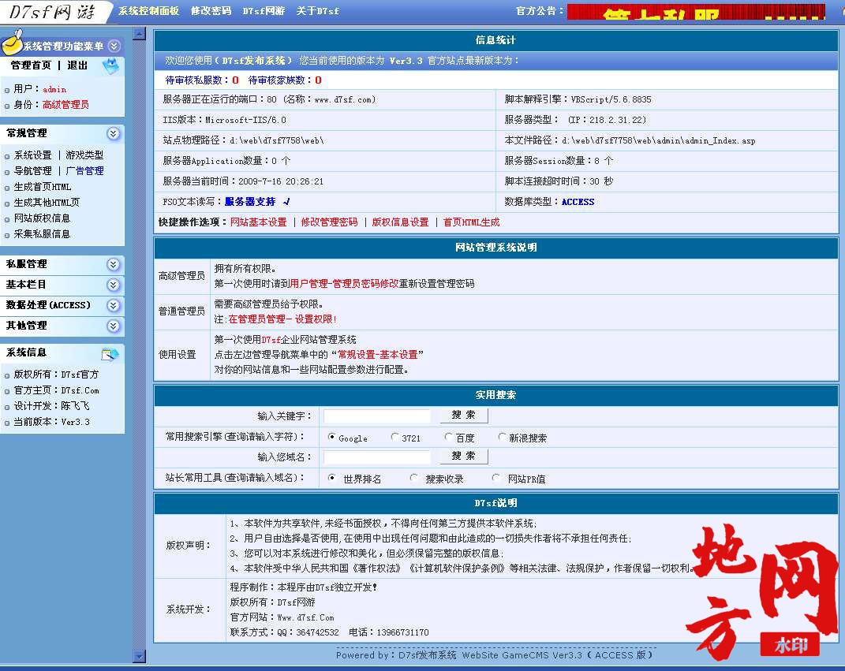Focus the 输入您域名 input field
This screenshot has height=671, width=845.
[x=377, y=457]
